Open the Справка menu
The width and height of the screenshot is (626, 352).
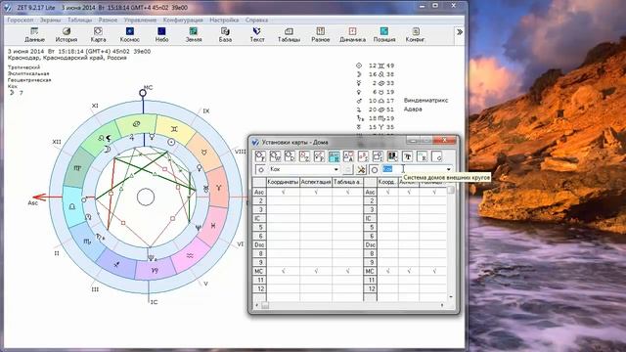[x=256, y=20]
